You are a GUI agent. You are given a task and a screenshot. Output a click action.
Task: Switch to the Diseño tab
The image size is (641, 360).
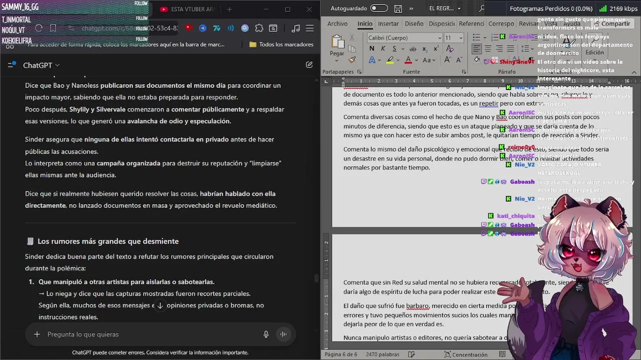414,23
